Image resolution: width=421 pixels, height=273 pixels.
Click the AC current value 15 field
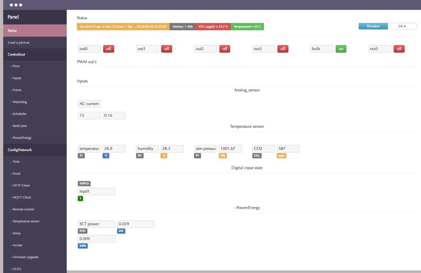(x=89, y=116)
